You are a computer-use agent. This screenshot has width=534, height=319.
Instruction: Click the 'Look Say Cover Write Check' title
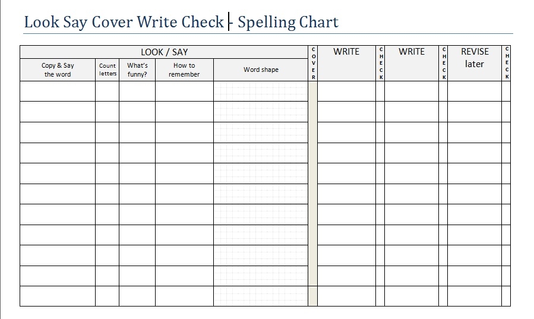(124, 23)
